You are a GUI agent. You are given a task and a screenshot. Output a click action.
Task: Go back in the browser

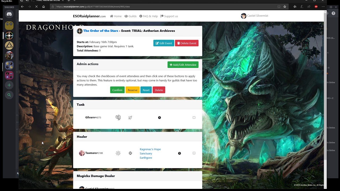click(x=22, y=7)
